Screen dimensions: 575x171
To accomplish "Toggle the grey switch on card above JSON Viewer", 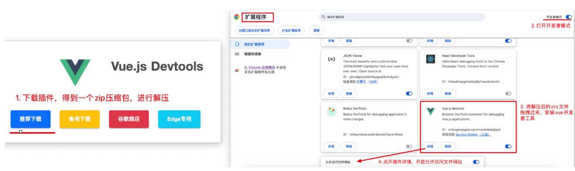I will click(409, 41).
